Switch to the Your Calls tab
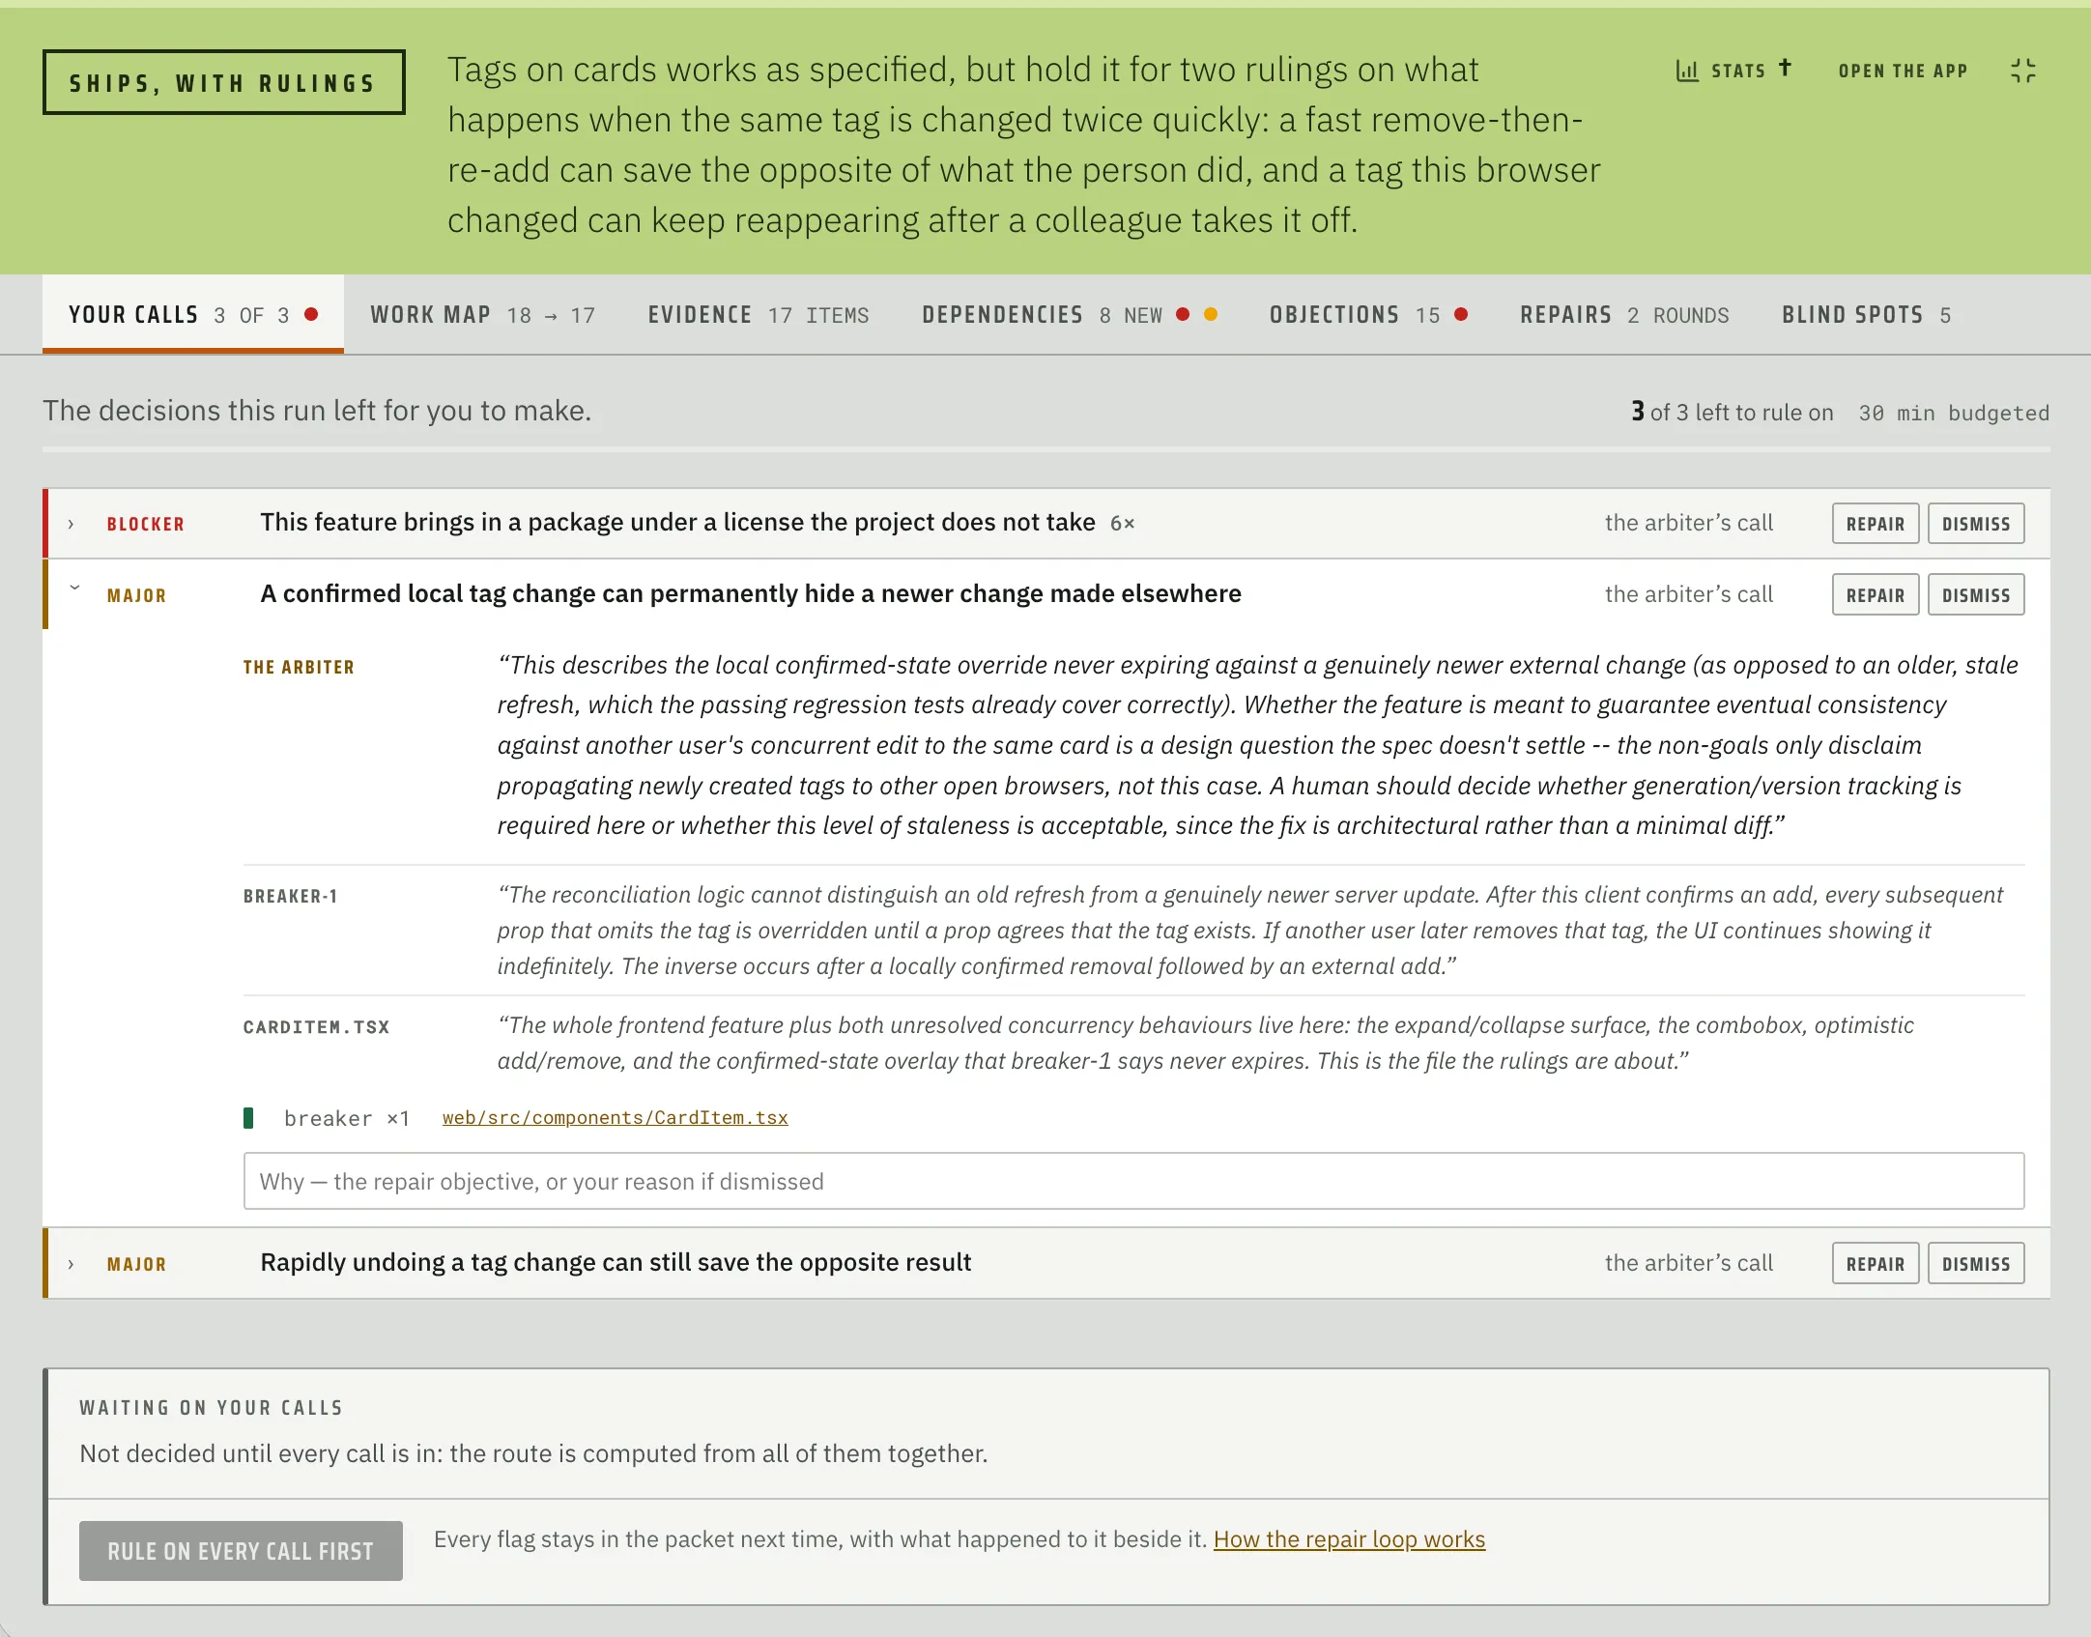Viewport: 2091px width, 1637px height. pos(193,315)
